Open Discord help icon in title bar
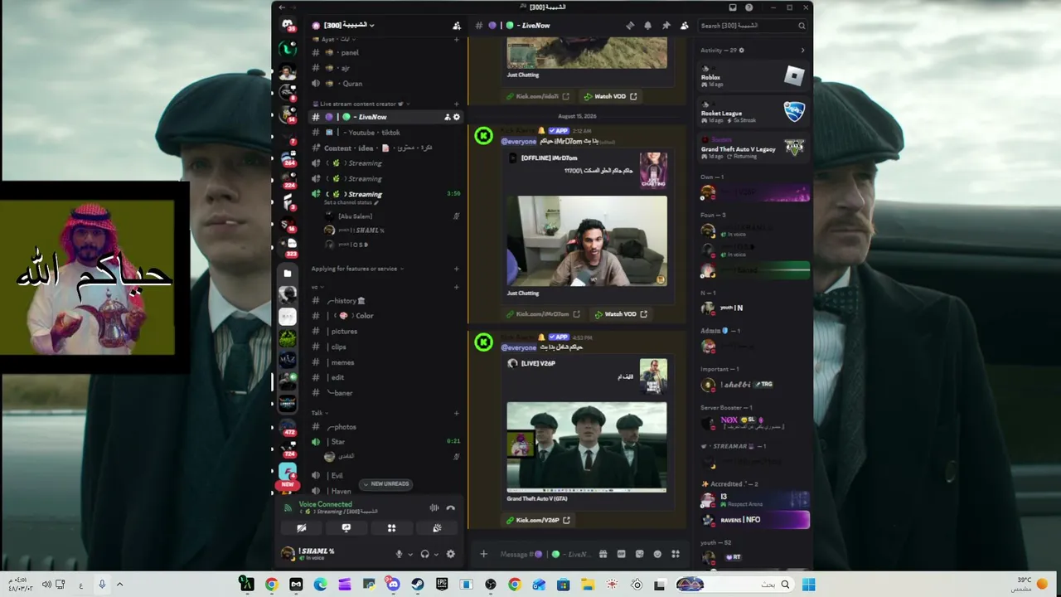Viewport: 1061px width, 597px height. [x=749, y=7]
